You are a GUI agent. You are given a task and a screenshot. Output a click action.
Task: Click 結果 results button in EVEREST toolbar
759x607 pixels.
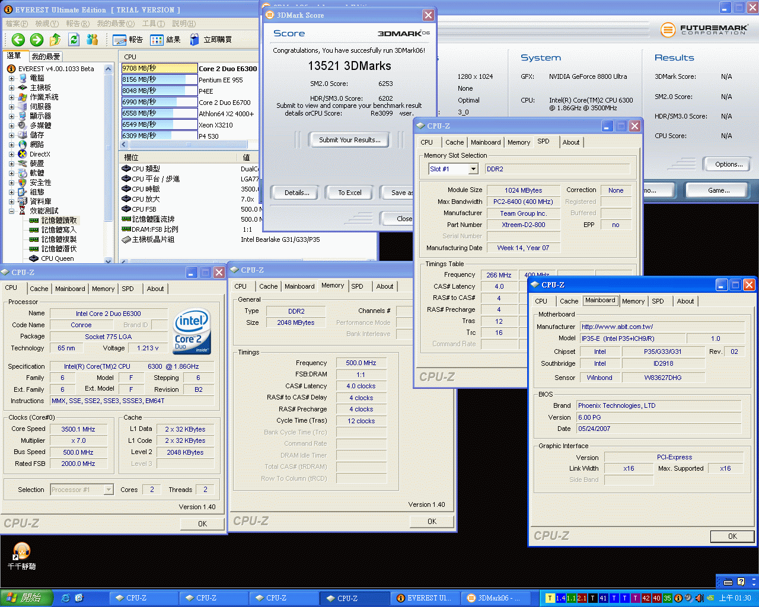[165, 40]
